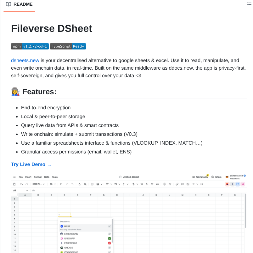The width and height of the screenshot is (253, 253).
Task: Disable the UNISWAP datablock toggle
Action: 109,239
